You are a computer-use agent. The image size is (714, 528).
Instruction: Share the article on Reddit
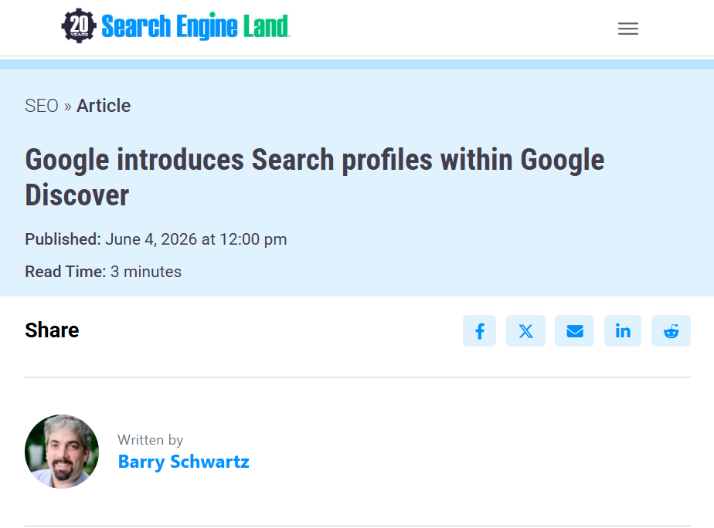[x=671, y=330]
